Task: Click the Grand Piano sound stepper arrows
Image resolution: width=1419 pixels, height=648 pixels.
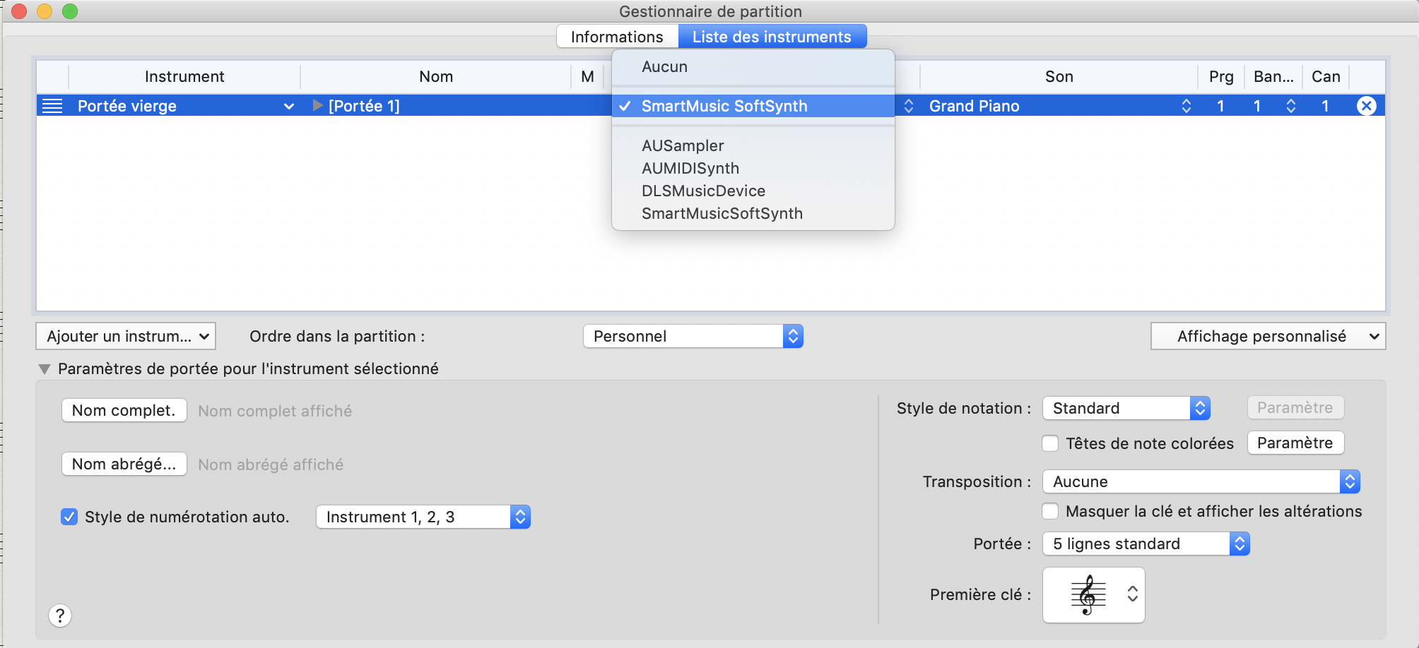Action: point(1186,106)
